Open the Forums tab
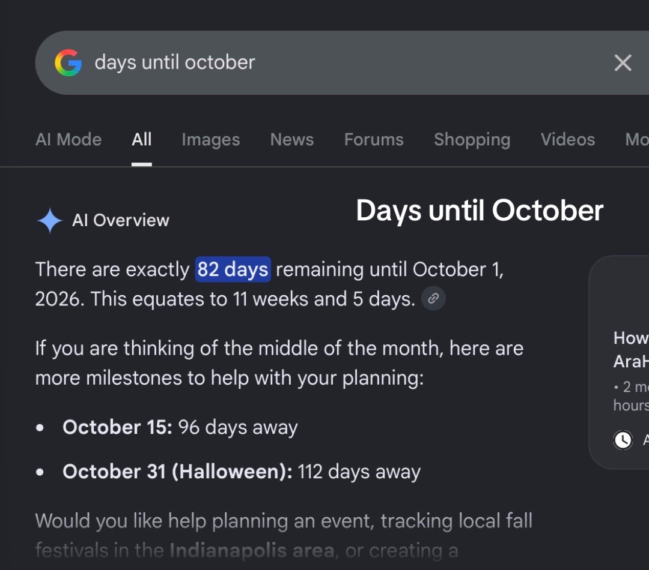The width and height of the screenshot is (649, 570). [x=374, y=140]
